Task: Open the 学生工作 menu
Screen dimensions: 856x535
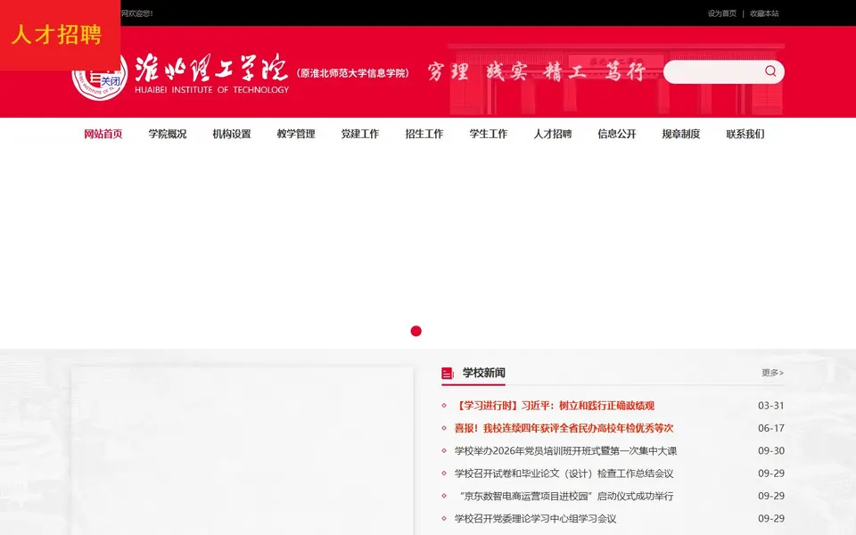Action: click(489, 134)
